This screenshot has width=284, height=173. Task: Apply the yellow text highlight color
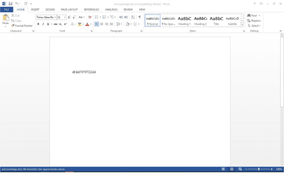click(x=80, y=24)
